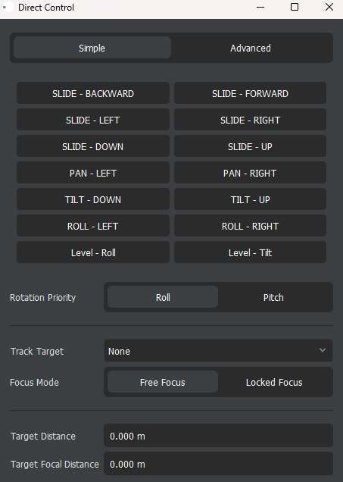The width and height of the screenshot is (343, 482).
Task: Set Rotation Priority to Roll
Action: (163, 297)
